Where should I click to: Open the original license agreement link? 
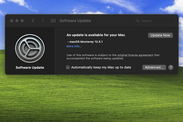135,55
